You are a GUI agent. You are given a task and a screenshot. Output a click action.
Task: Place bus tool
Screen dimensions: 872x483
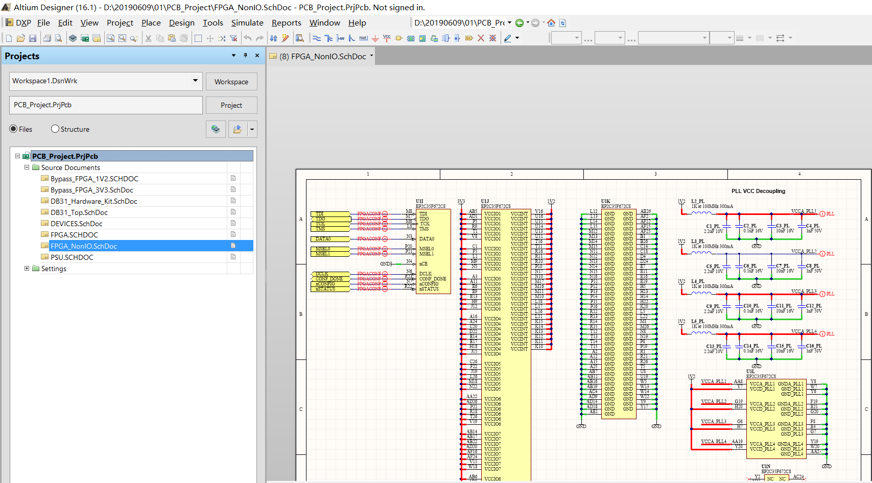328,38
